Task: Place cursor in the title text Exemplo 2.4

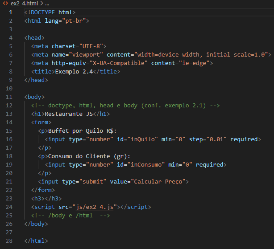Action: point(74,71)
